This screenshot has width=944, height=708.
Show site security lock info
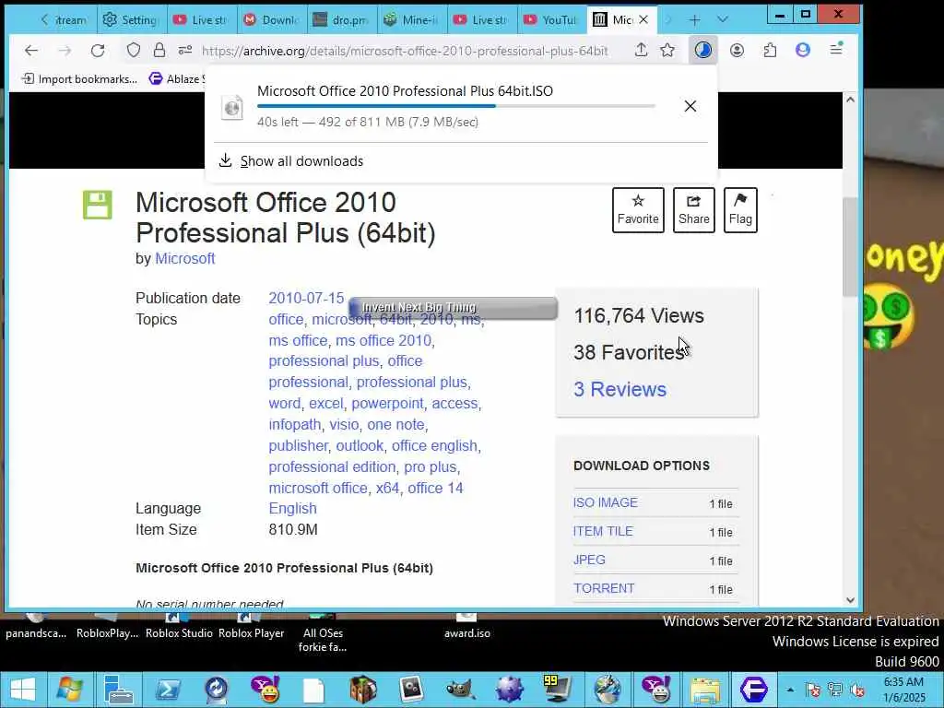click(159, 51)
